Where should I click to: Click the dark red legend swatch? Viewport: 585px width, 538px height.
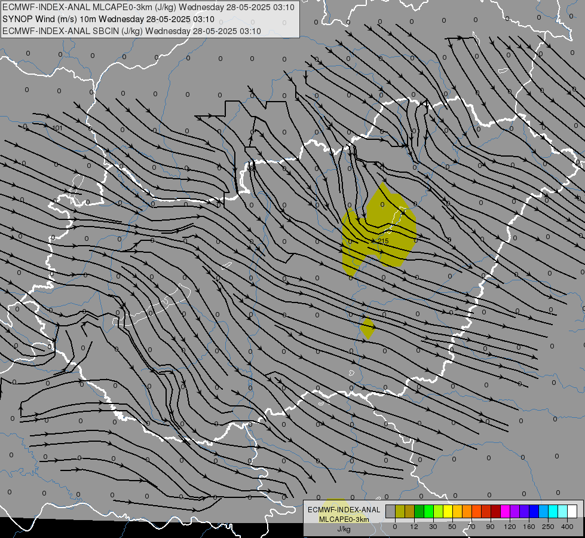[496, 511]
